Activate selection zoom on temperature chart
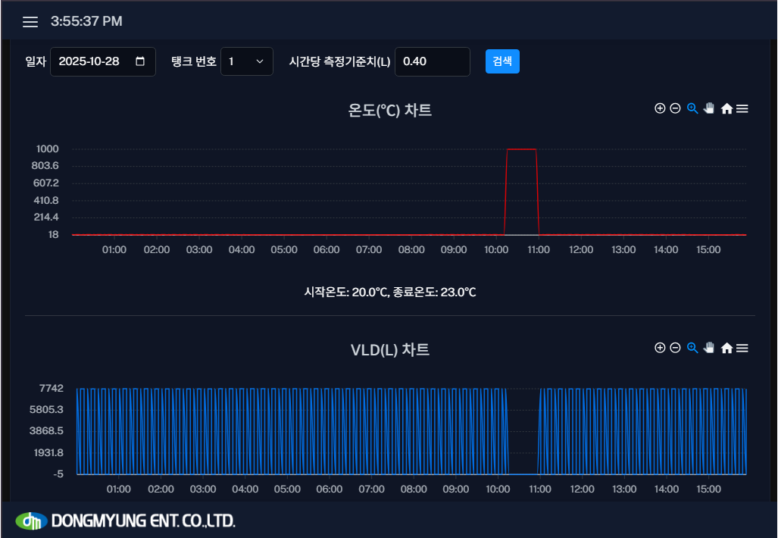 692,108
